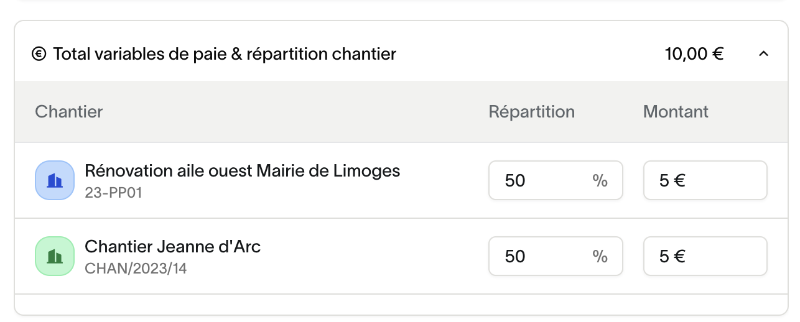Viewport: 800px width, 322px height.
Task: Open Chantier Jeanne d'Arc
Action: [x=172, y=247]
